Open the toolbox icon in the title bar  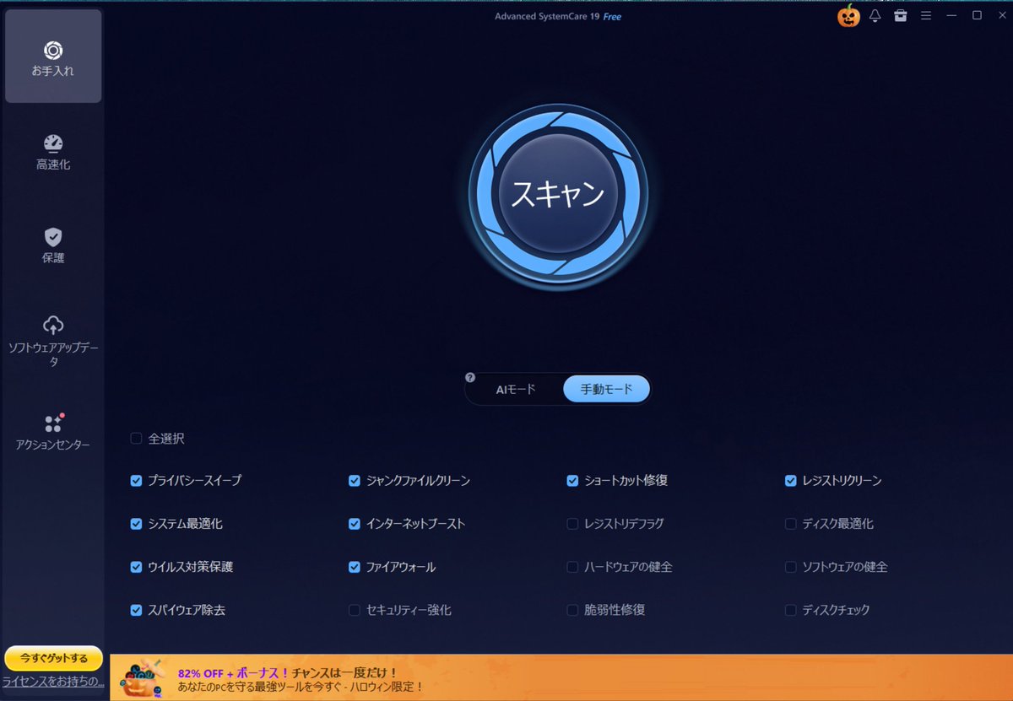(x=901, y=15)
